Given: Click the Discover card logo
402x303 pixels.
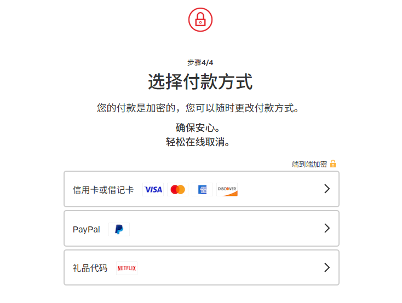Looking at the screenshot, I should click(227, 190).
